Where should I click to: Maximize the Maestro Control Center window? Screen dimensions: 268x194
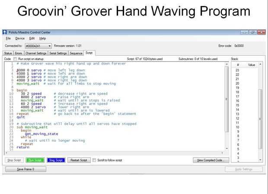pyautogui.click(x=252, y=32)
